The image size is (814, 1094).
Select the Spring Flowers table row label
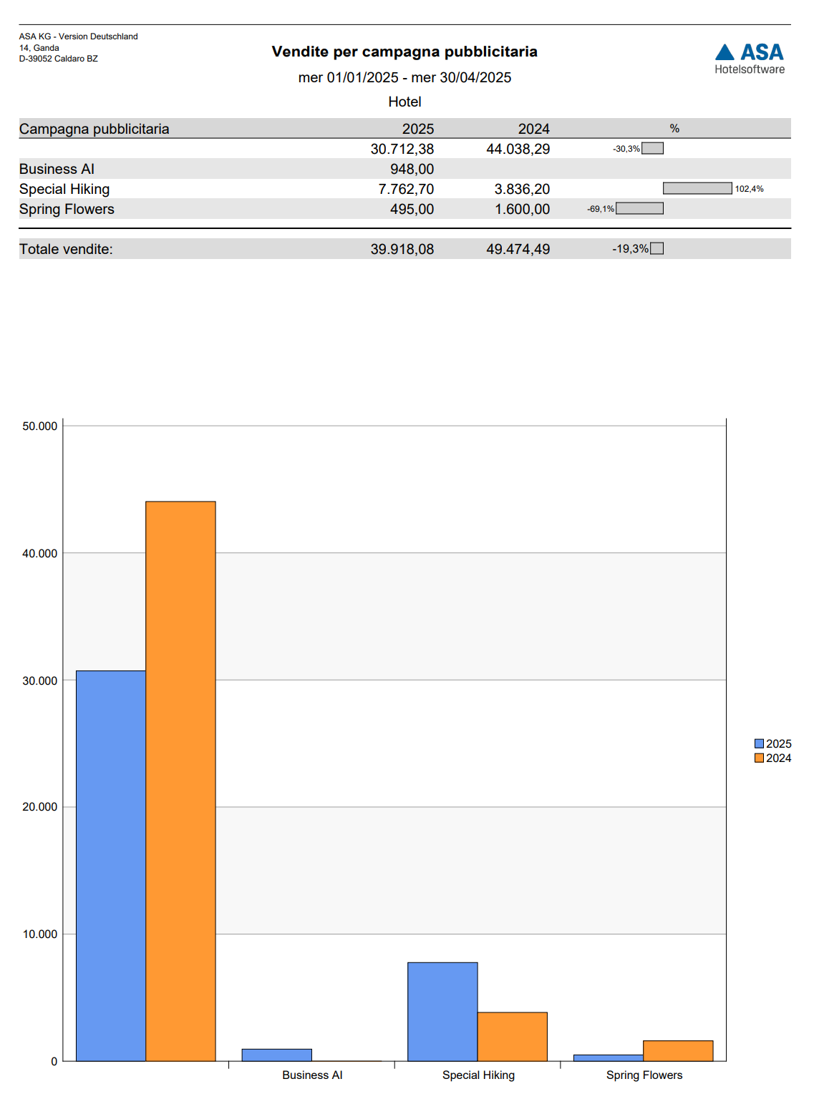67,209
